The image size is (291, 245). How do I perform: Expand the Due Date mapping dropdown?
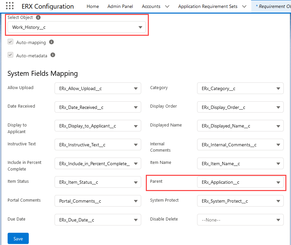(x=98, y=220)
